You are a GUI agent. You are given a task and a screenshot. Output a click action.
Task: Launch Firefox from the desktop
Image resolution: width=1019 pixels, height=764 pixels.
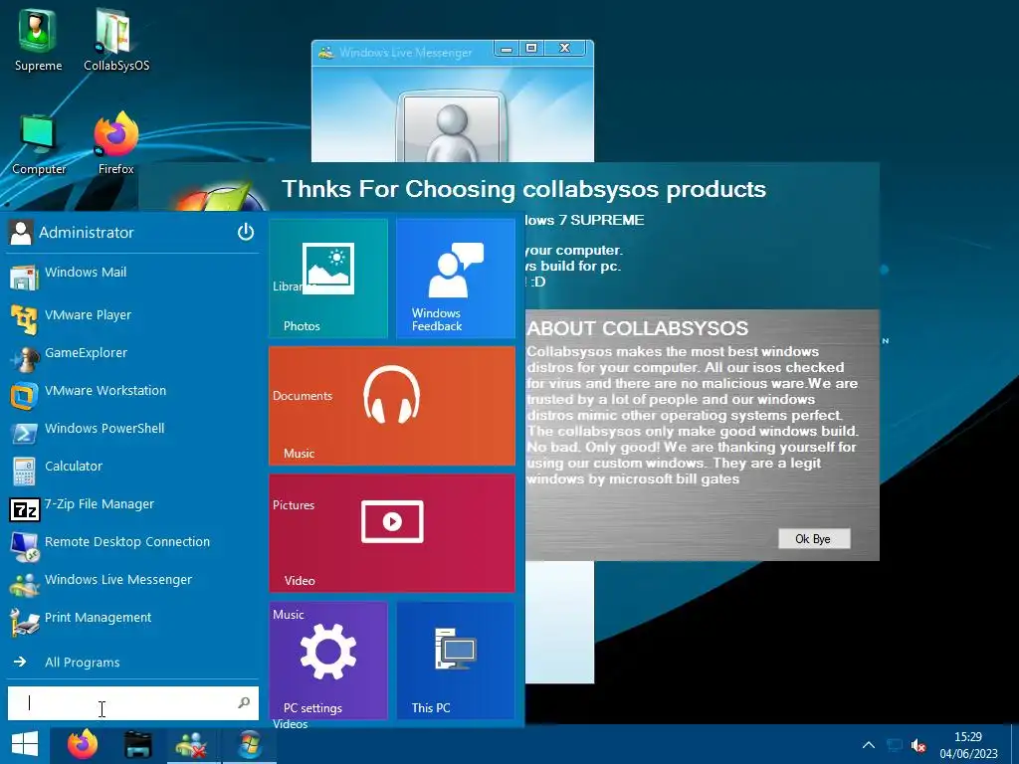click(115, 143)
